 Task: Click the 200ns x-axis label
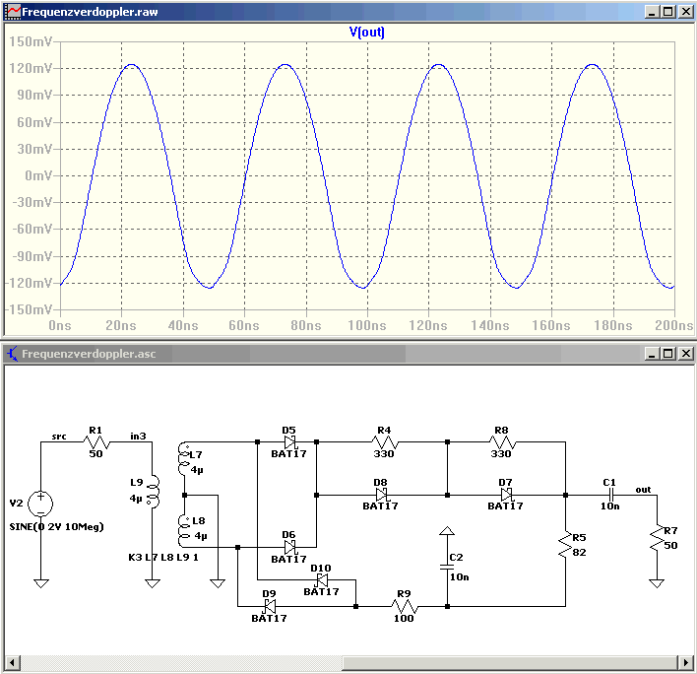tap(674, 325)
